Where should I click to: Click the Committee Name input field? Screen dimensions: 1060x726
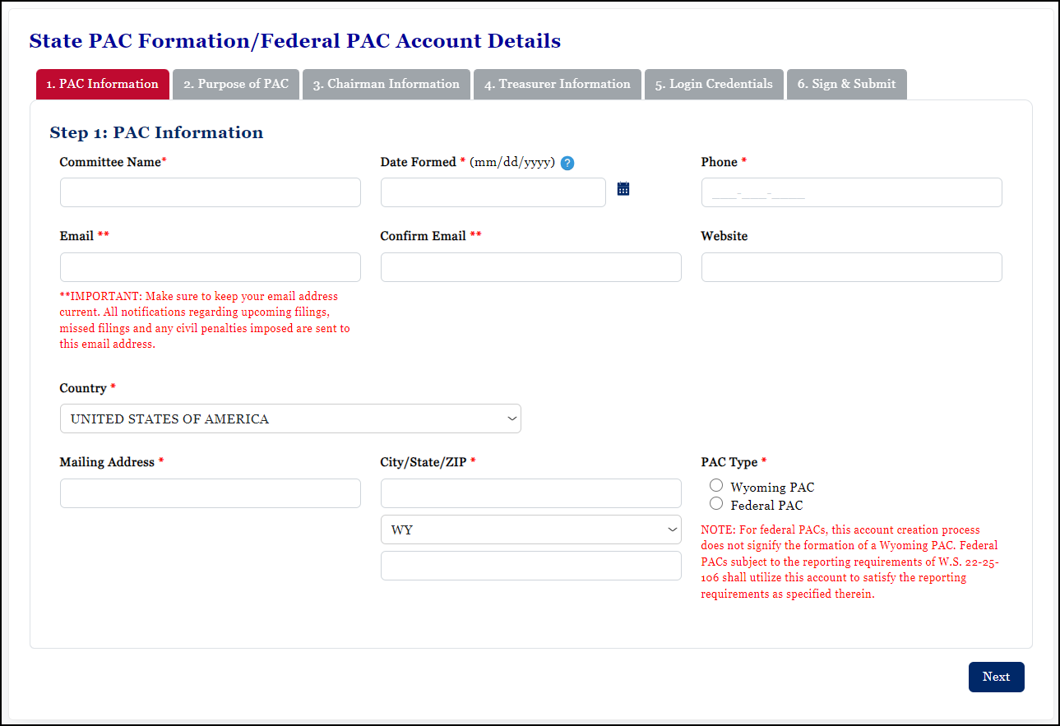pos(210,192)
